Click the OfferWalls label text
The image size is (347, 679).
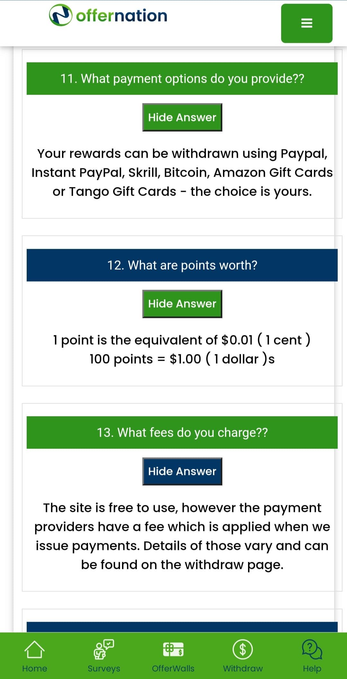(x=173, y=669)
